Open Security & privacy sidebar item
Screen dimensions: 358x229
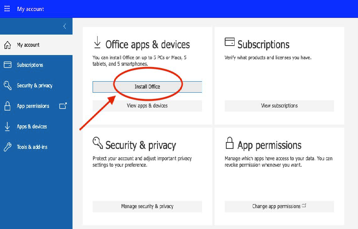point(36,85)
